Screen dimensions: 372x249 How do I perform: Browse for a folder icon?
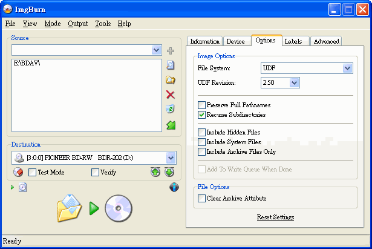pos(171,80)
